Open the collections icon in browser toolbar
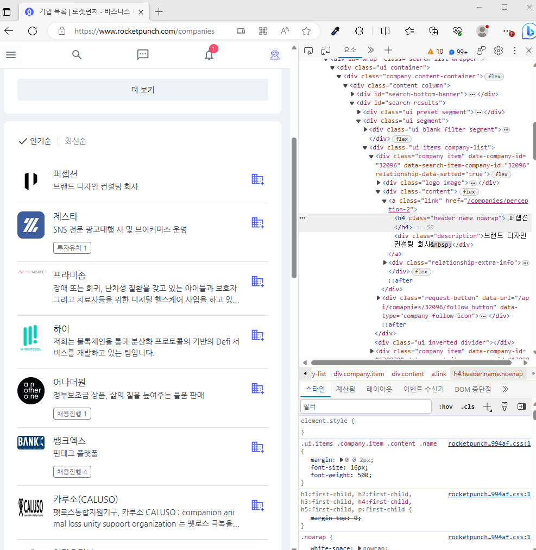This screenshot has width=536, height=550. point(434,31)
